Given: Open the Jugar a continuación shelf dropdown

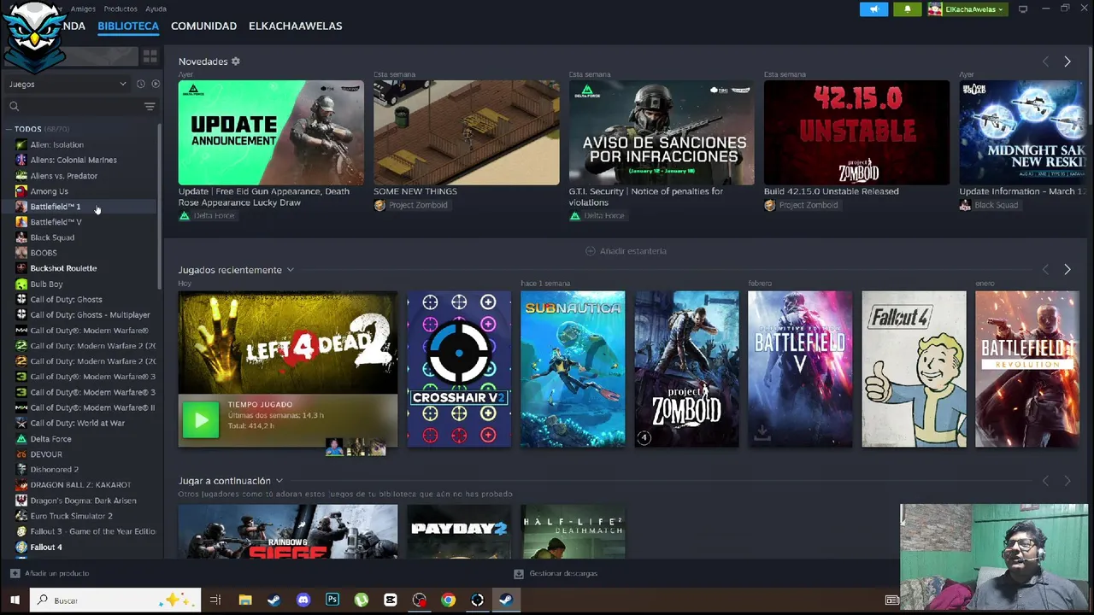Looking at the screenshot, I should [x=279, y=481].
